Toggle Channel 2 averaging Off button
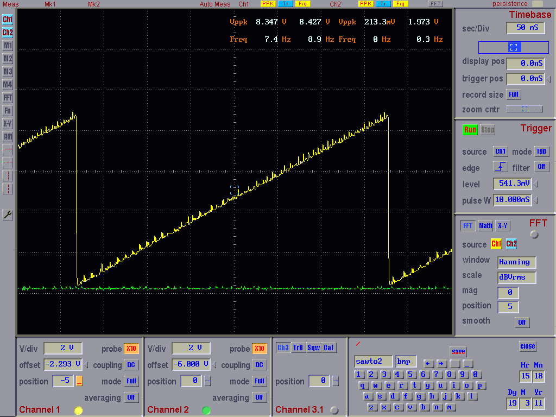 [259, 397]
